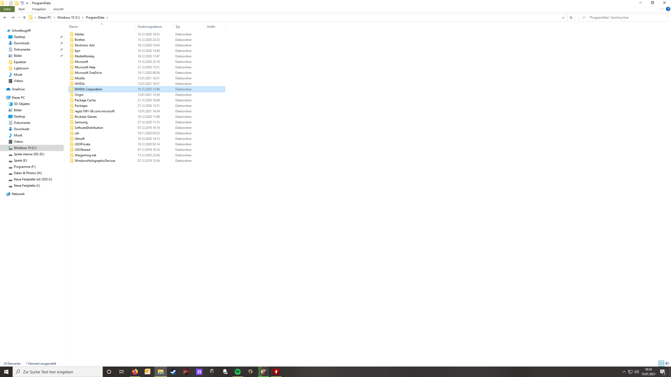Open Steam from the taskbar
Viewport: 671px width, 377px height.
point(173,372)
